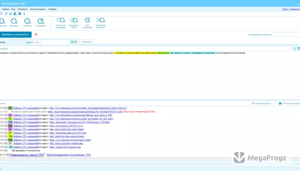Viewport: 300px width, 171px height.
Task: Click the Игнорировать домены input field
Action: point(286,34)
